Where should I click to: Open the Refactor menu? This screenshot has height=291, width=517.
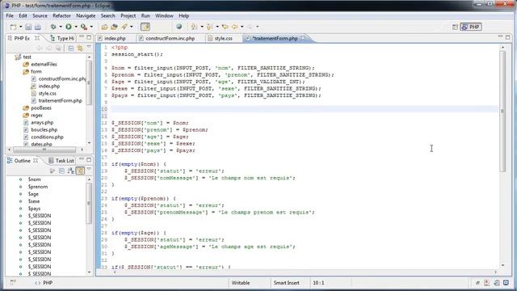[61, 15]
